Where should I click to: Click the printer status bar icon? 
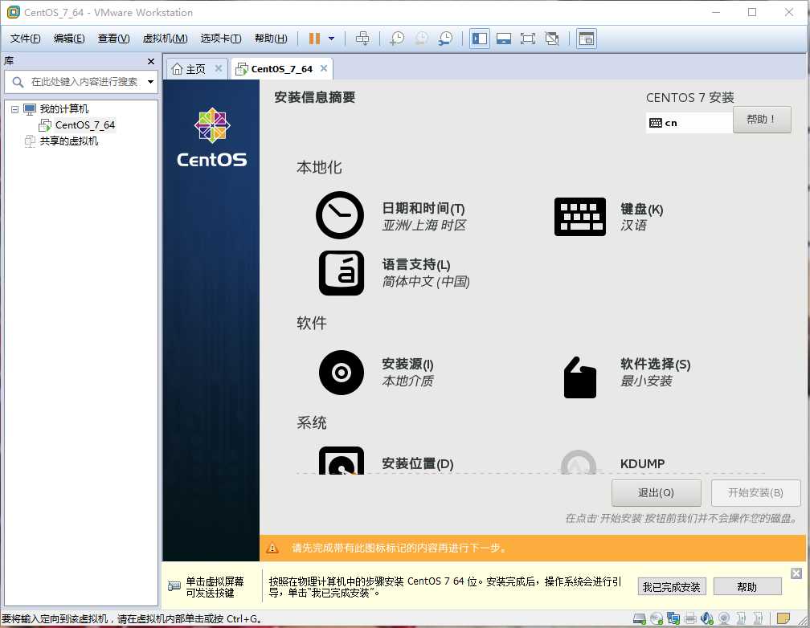tap(690, 618)
